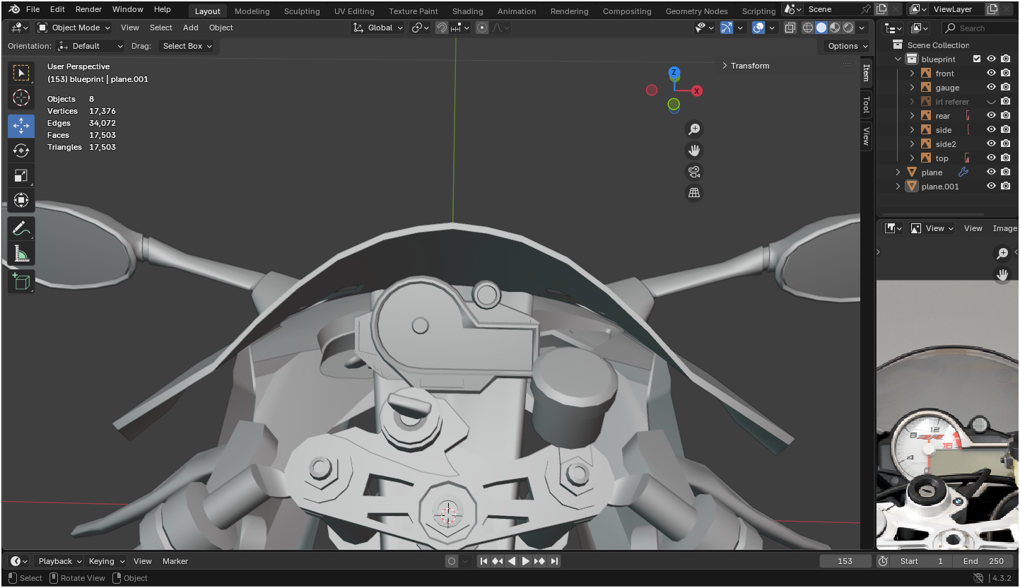Click the image editor pan hand icon

coord(1002,274)
